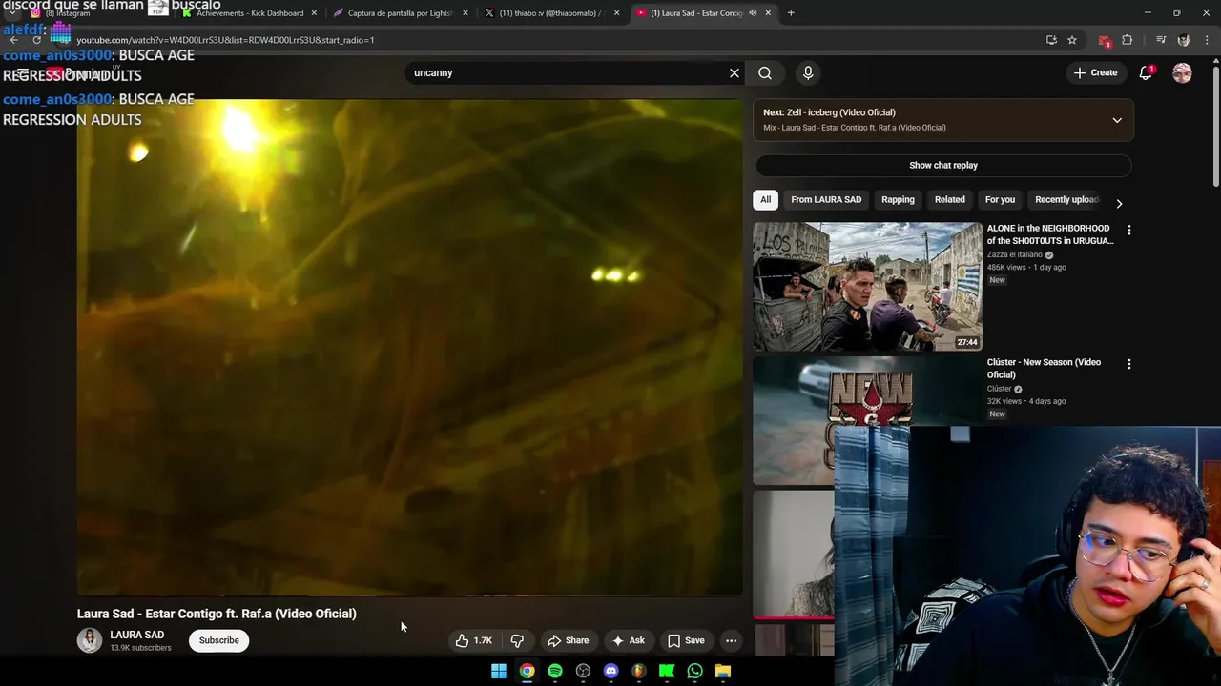Open File Explorer from the taskbar

coord(723,671)
